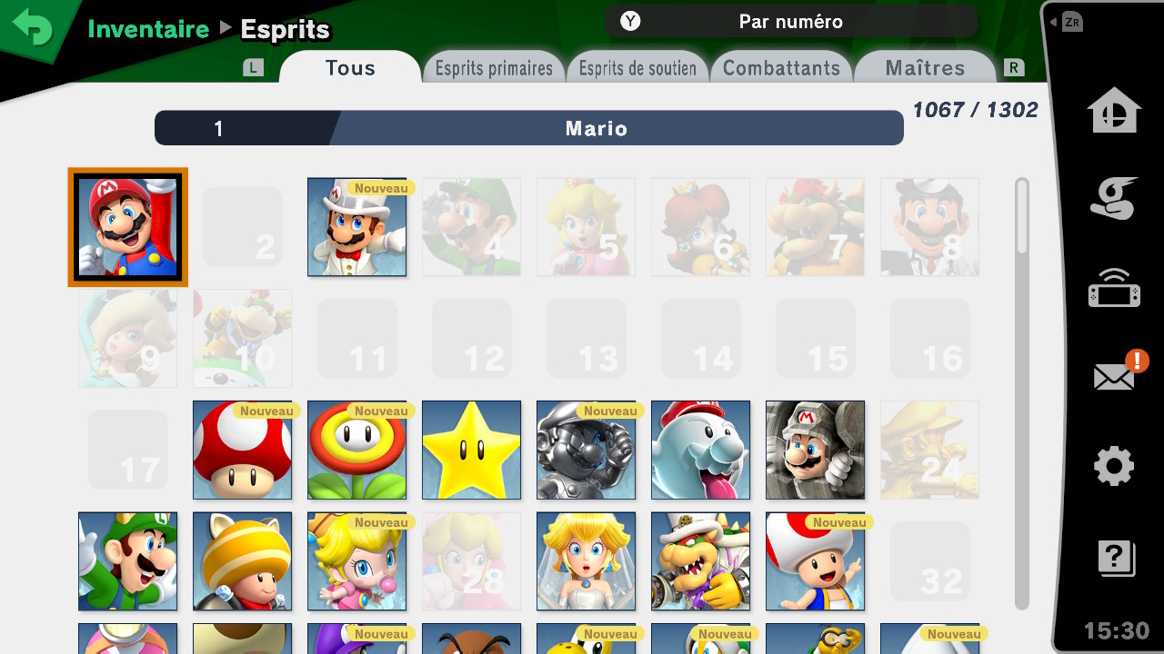The height and width of the screenshot is (654, 1164).
Task: Select the Metal Mario spirit thumbnail
Action: (x=586, y=450)
